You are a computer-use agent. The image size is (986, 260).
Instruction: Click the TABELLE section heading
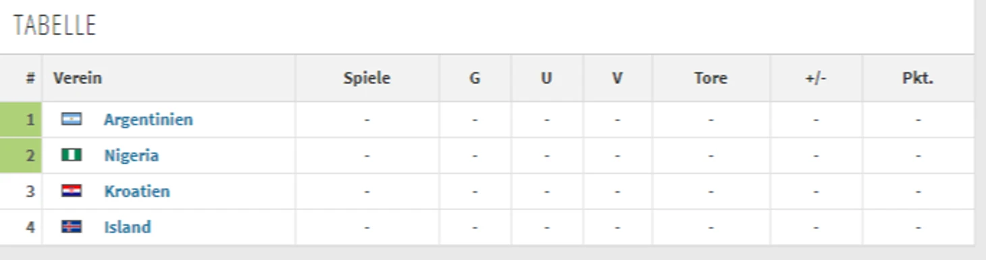(x=55, y=26)
